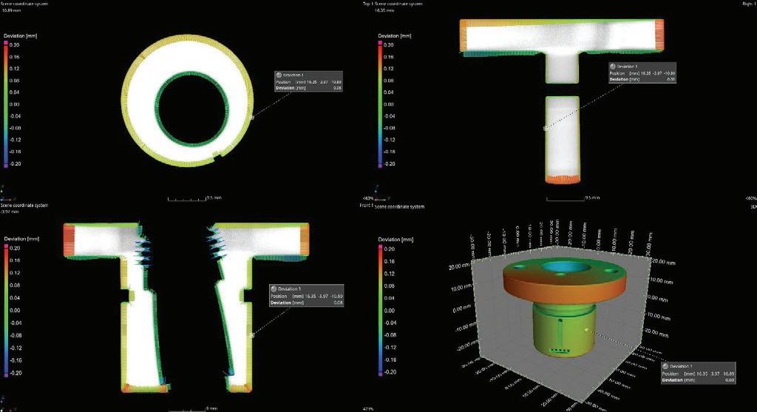Click the orientation axes triad in the Right view
Image resolution: width=757 pixels, height=412 pixels.
[x=381, y=193]
